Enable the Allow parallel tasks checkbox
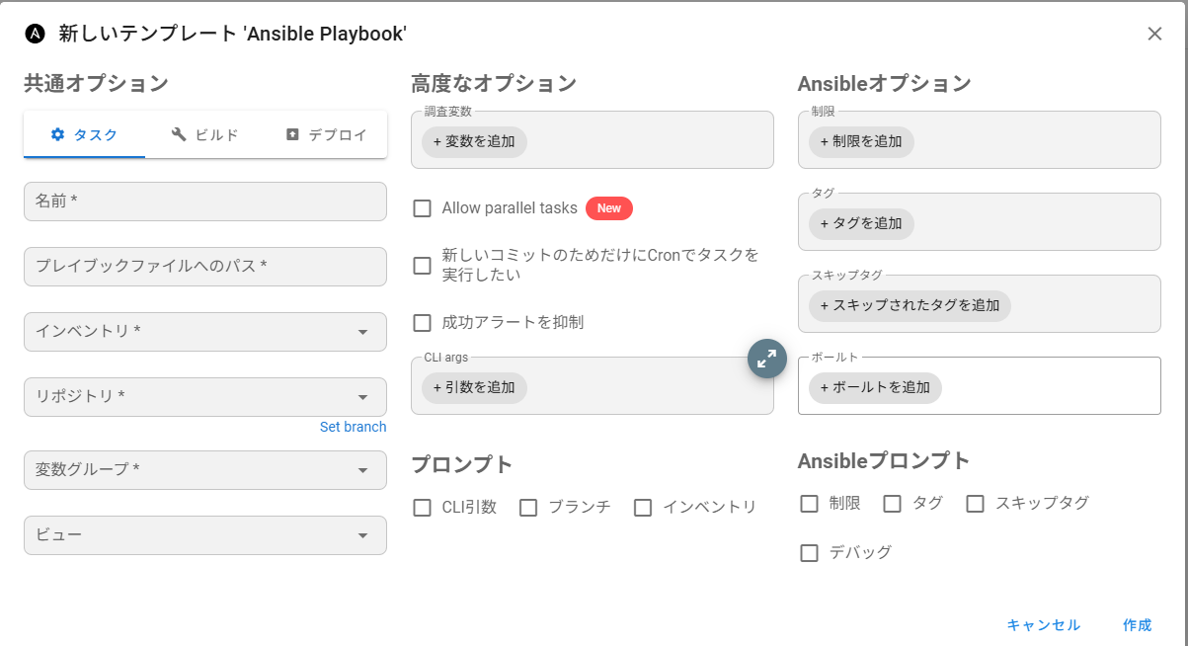 [423, 208]
